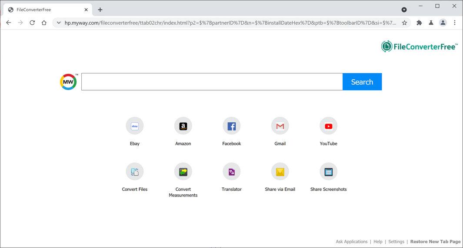Click the Chrome Labs flask icon
This screenshot has width=463, height=248.
point(431,23)
